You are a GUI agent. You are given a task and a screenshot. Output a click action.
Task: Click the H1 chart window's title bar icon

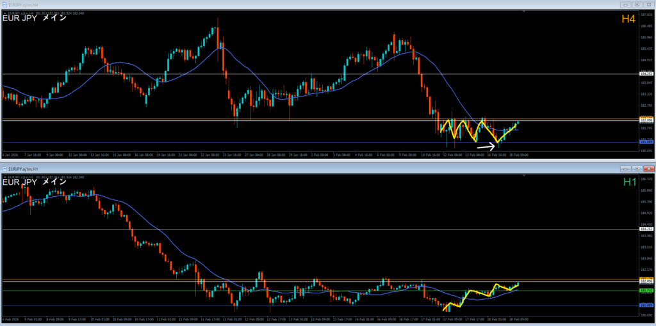[x=5, y=169]
